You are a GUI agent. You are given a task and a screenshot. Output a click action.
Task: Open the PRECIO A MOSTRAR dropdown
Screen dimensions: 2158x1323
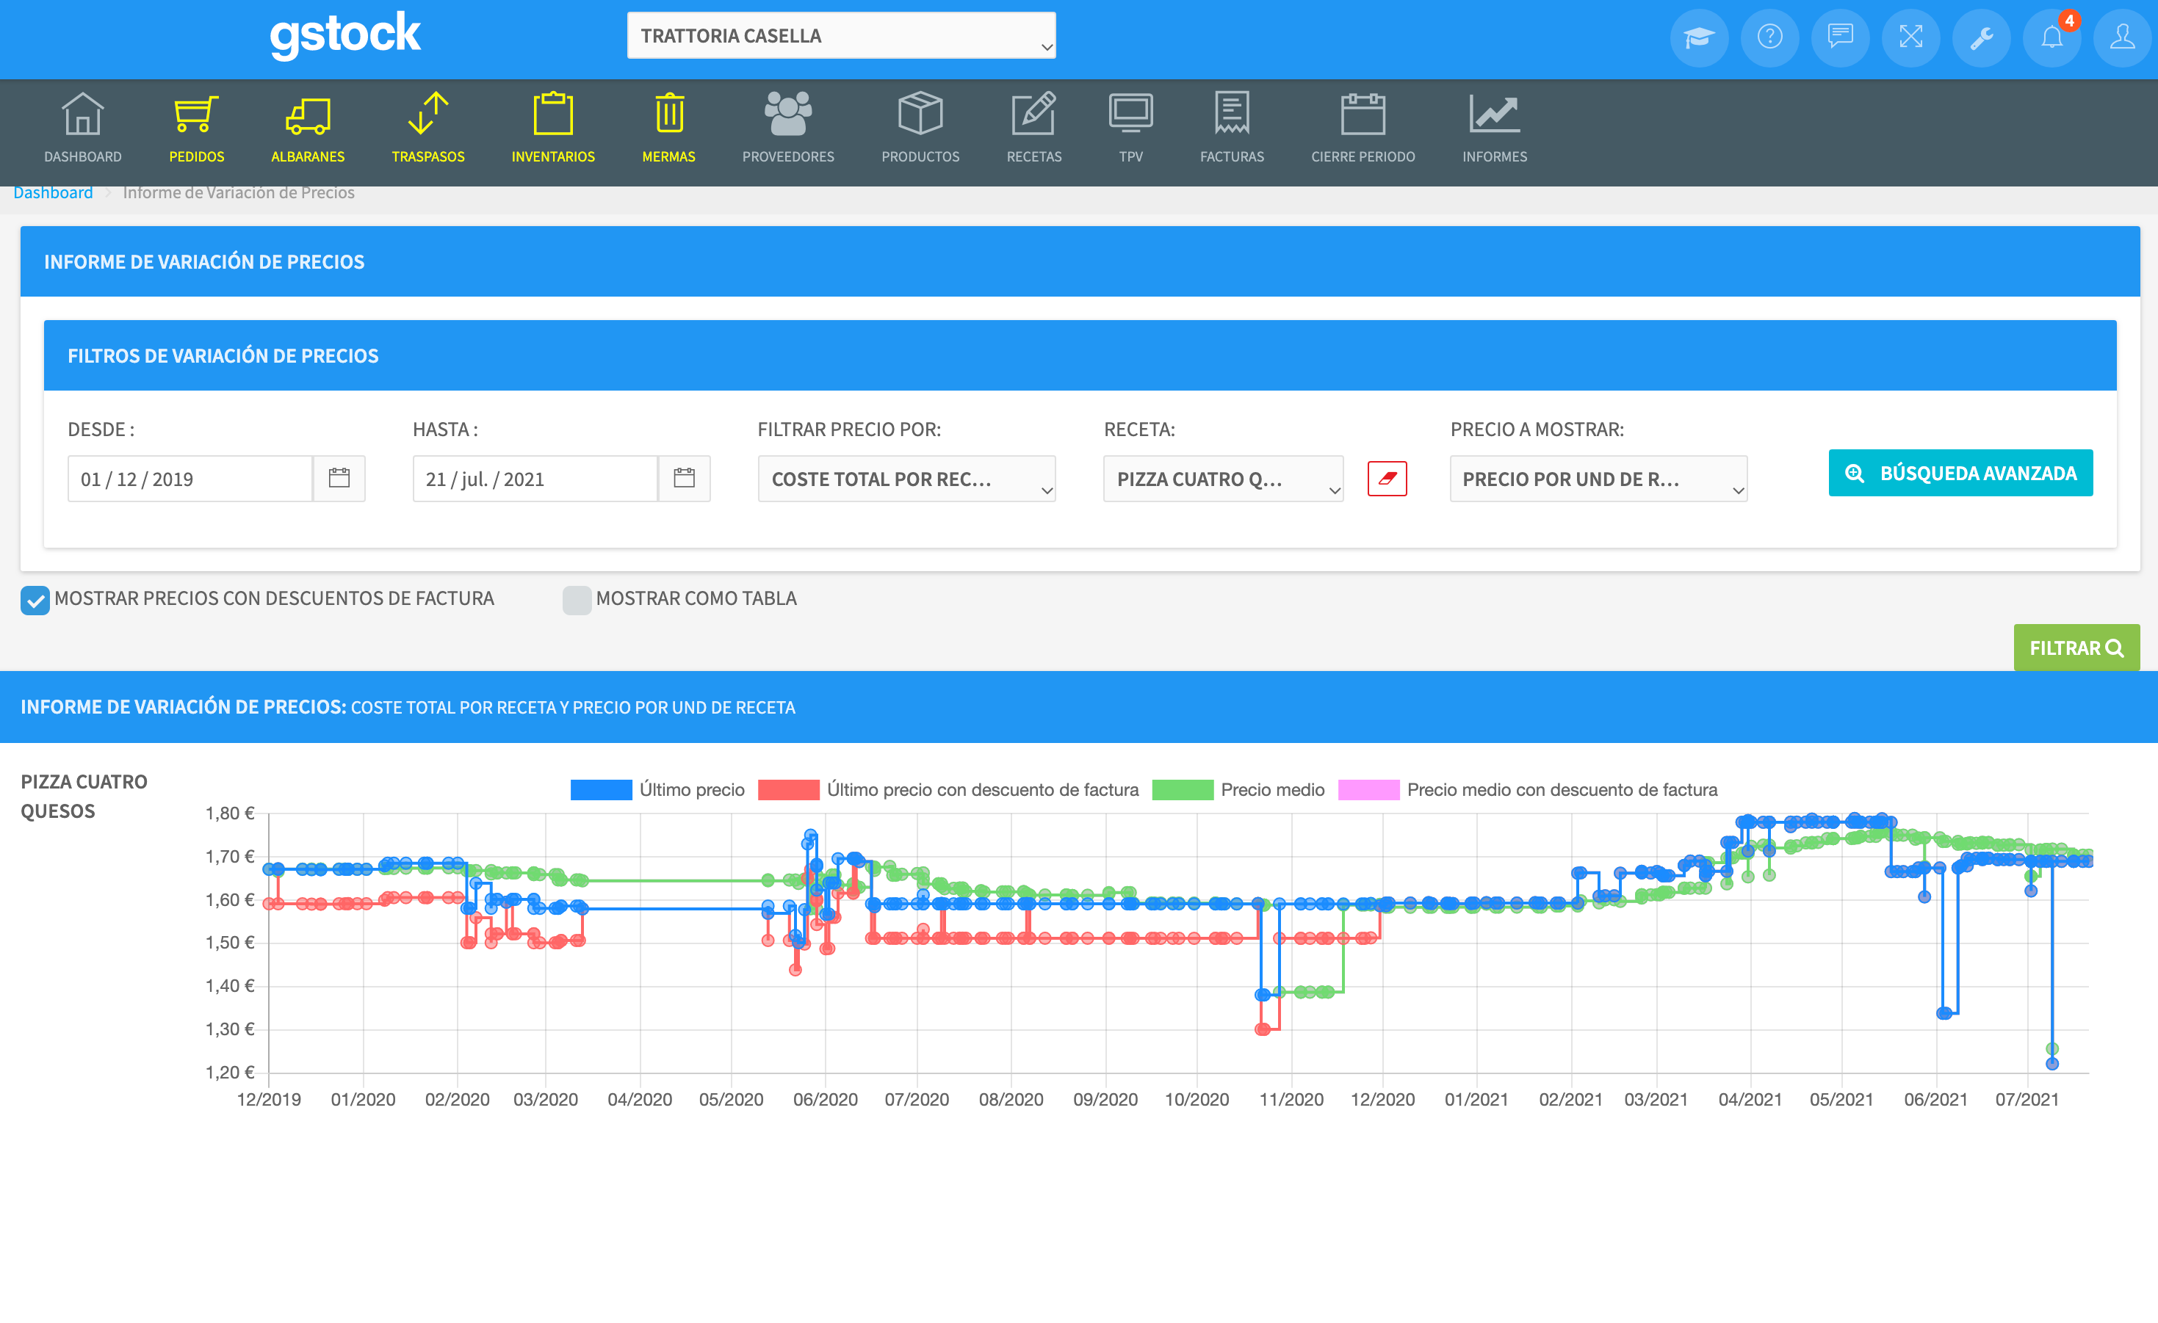point(1598,479)
